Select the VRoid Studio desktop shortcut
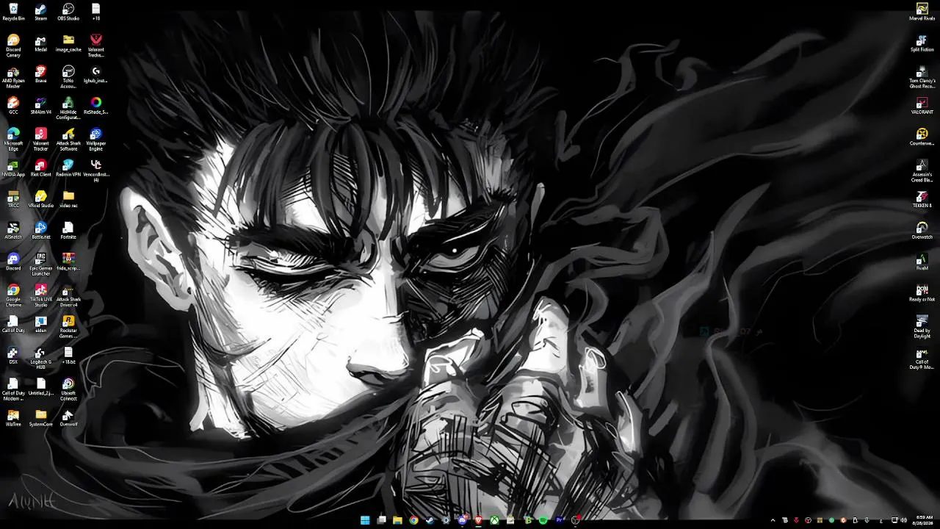Screen dimensions: 940x529 (x=41, y=200)
